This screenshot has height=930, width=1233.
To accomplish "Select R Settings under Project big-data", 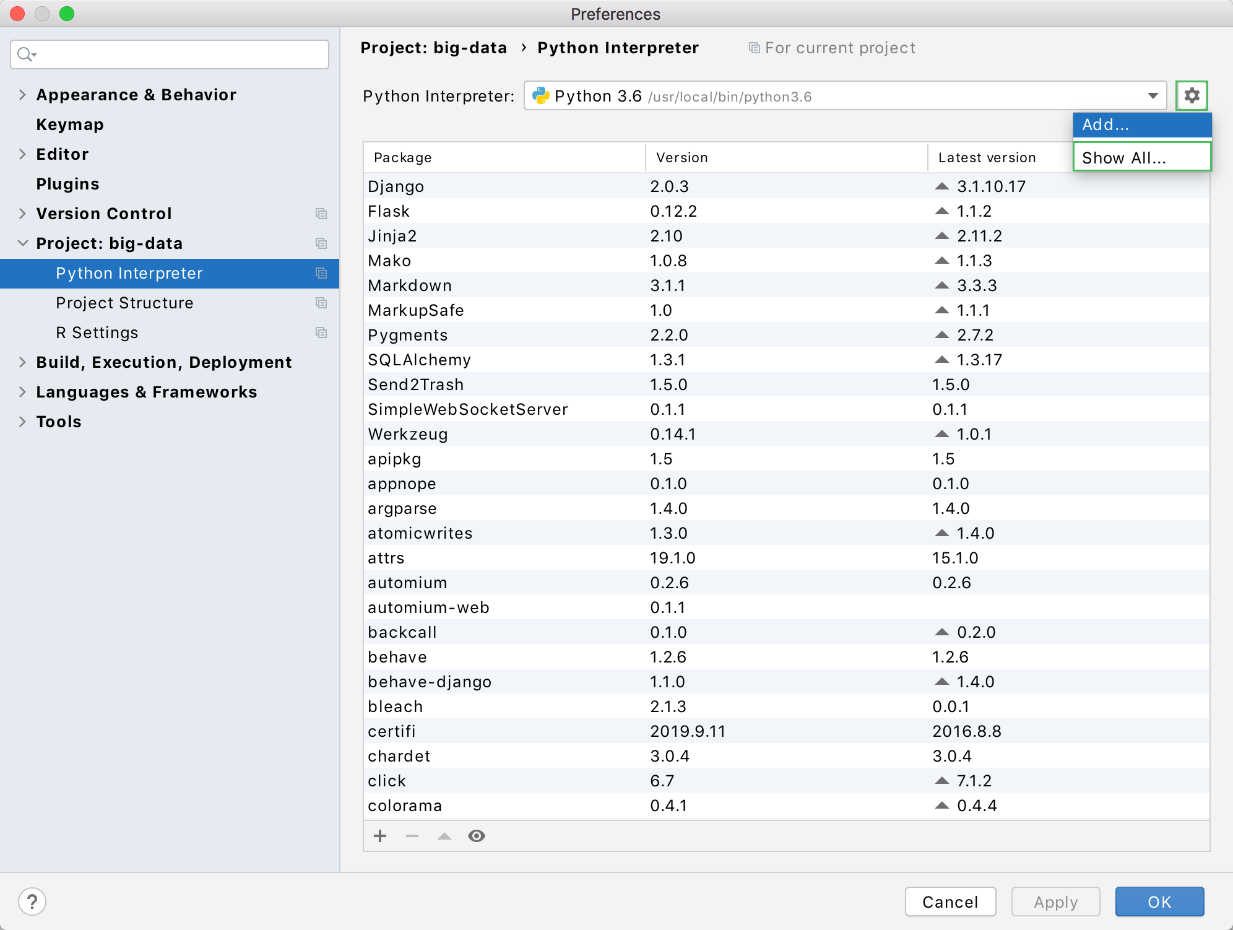I will click(x=98, y=332).
